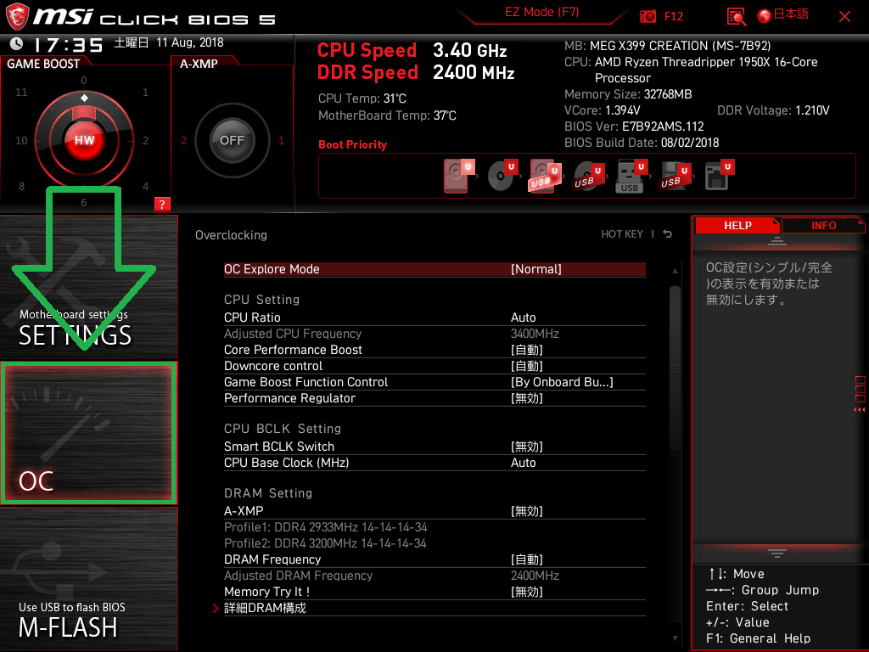Screen dimensions: 869x652
Task: Change Game Boost Function Control option
Action: [x=434, y=382]
